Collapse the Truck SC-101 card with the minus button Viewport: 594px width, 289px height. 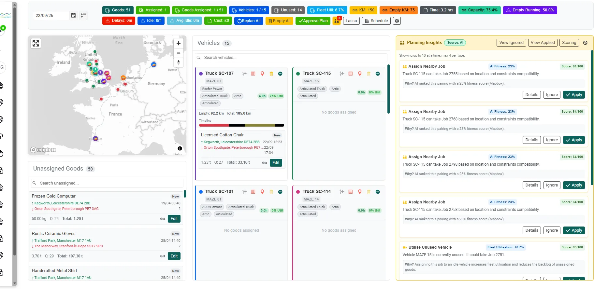[280, 192]
